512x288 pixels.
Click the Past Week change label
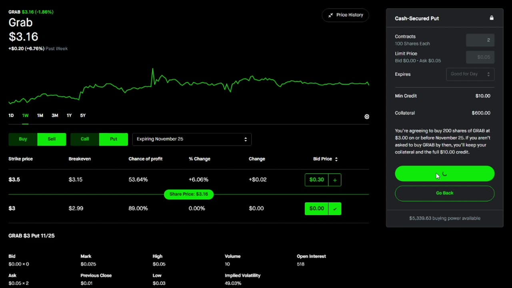(x=56, y=49)
